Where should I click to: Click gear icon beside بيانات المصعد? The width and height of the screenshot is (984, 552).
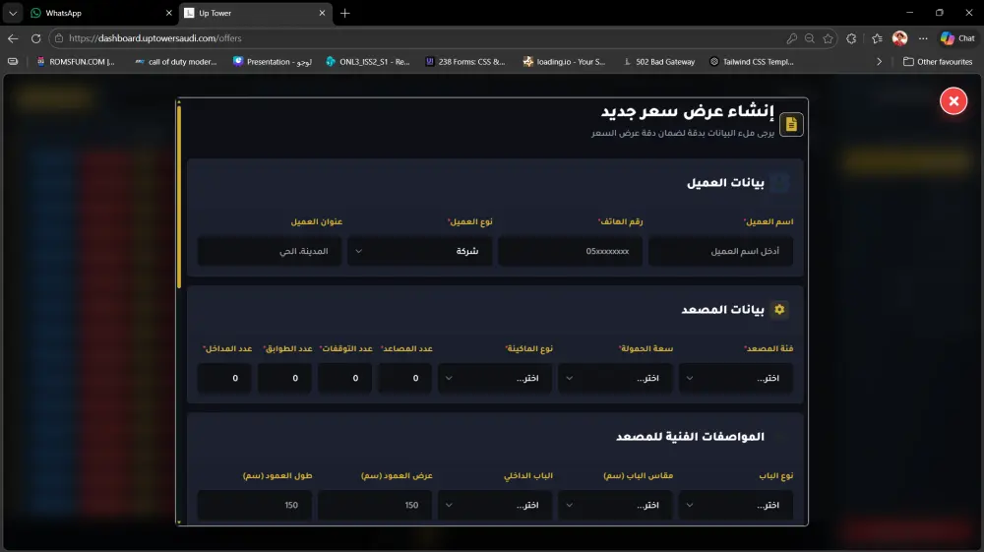[778, 309]
